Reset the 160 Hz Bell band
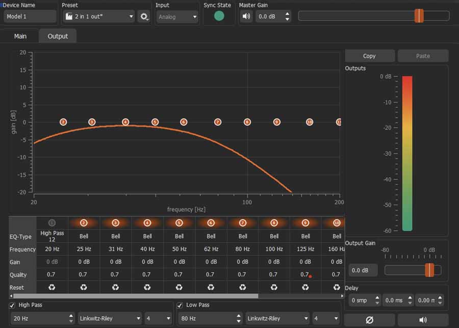 (337, 287)
